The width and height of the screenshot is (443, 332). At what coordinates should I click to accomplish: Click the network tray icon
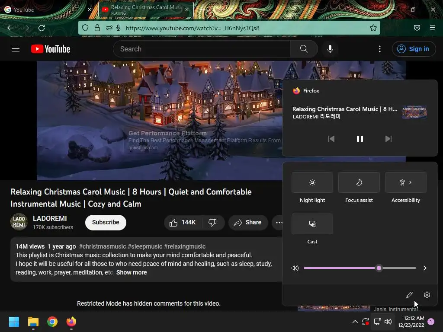point(377,322)
